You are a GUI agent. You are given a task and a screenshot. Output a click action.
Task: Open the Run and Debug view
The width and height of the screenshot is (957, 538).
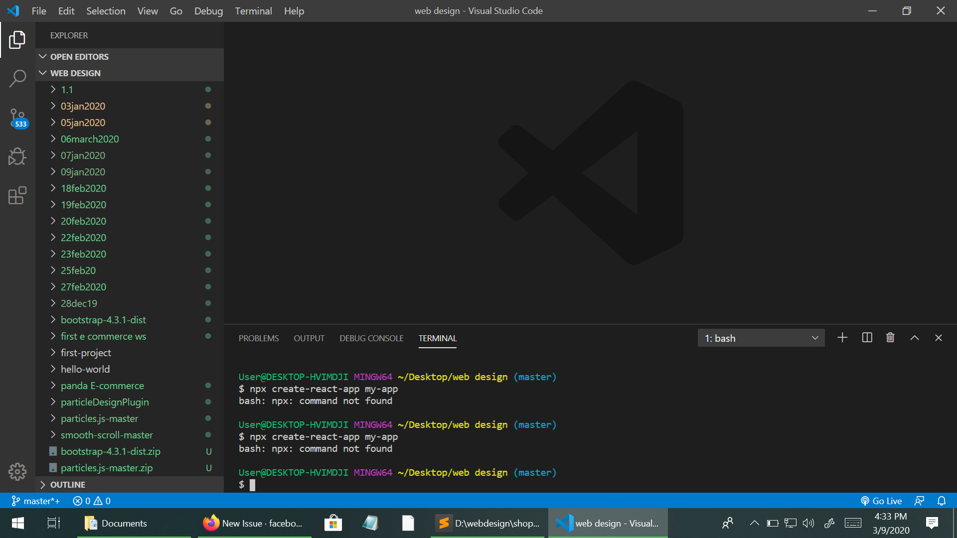[x=17, y=156]
